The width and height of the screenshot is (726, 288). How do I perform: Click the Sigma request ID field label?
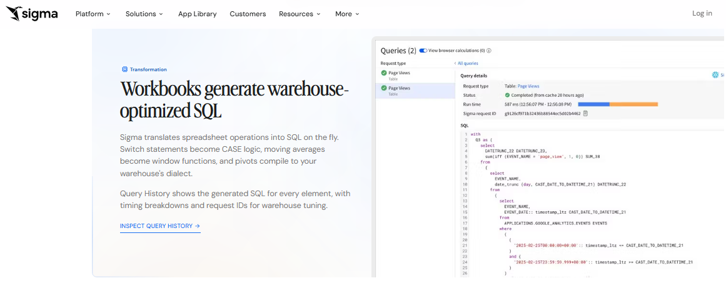click(479, 113)
